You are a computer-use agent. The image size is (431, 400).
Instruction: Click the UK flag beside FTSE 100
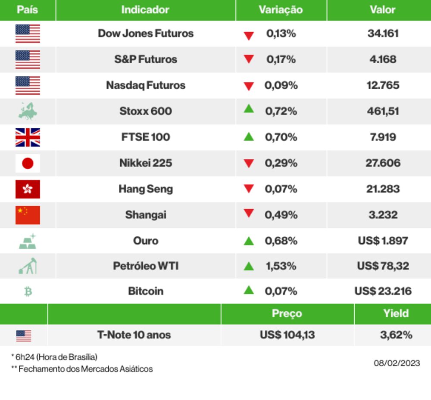coord(28,137)
